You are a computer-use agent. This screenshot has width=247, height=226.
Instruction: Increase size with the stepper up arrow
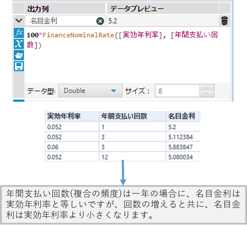[207, 88]
